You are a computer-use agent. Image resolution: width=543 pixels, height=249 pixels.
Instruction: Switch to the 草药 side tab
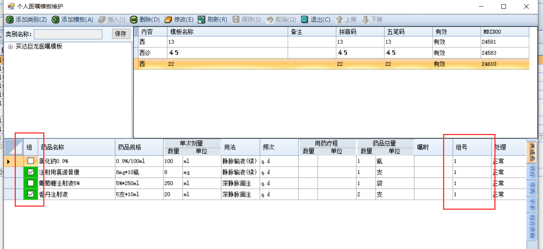(532, 187)
